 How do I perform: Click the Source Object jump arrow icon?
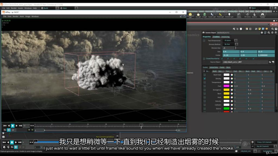(x=270, y=62)
